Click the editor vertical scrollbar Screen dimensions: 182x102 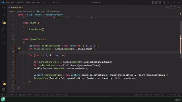pyautogui.click(x=181, y=39)
